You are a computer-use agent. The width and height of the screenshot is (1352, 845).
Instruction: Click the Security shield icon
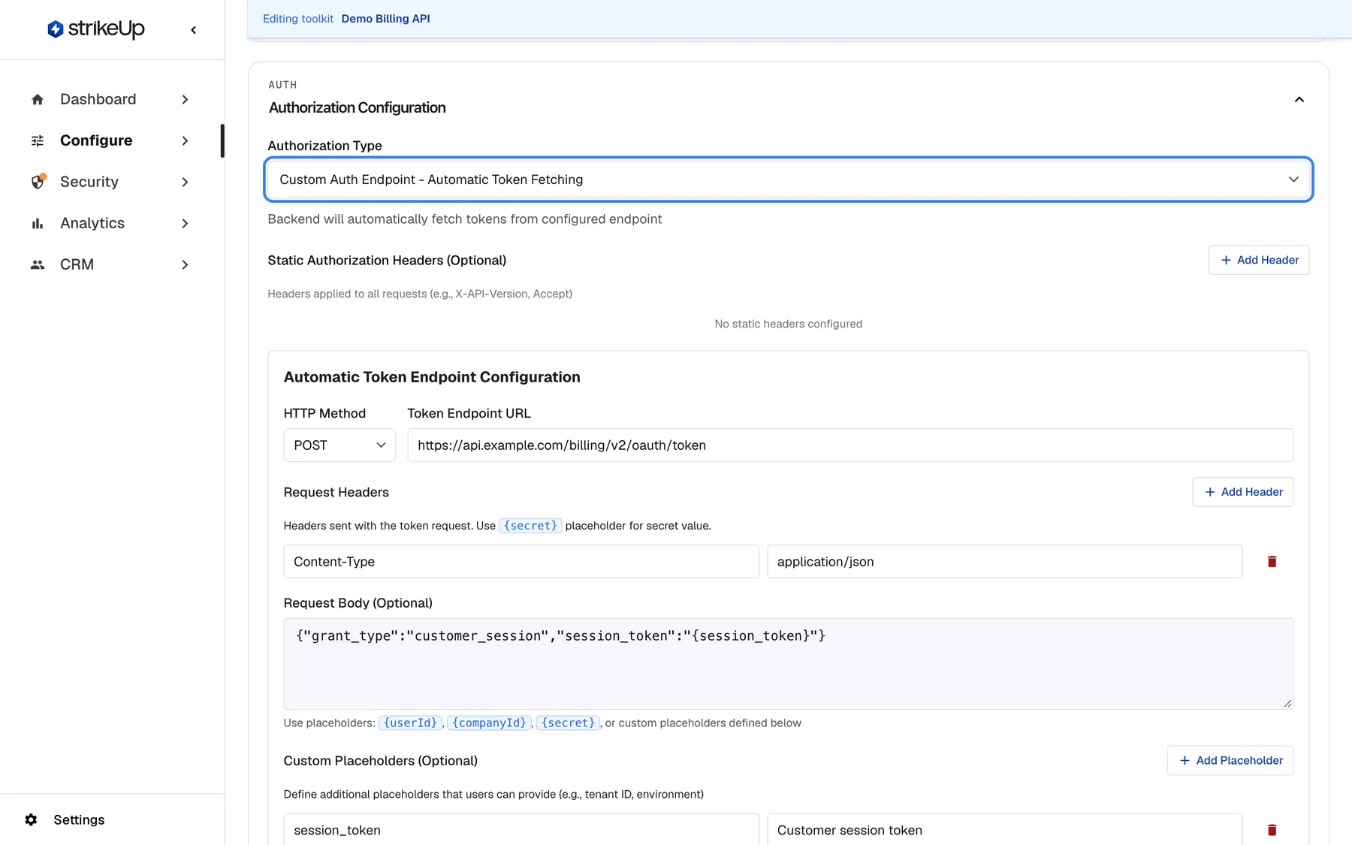38,182
